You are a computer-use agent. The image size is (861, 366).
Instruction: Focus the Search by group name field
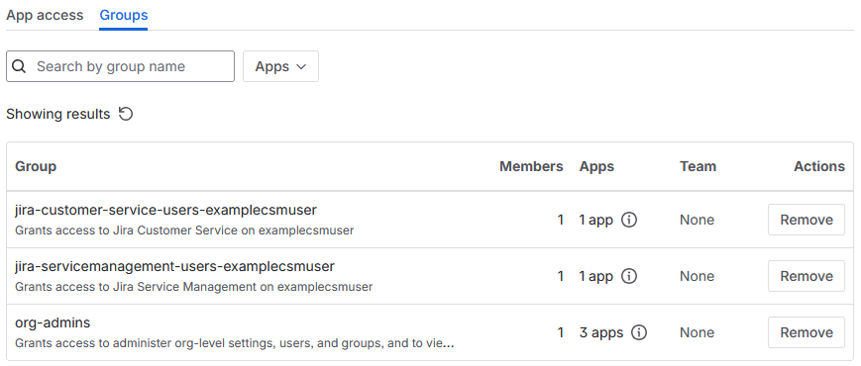(x=120, y=66)
